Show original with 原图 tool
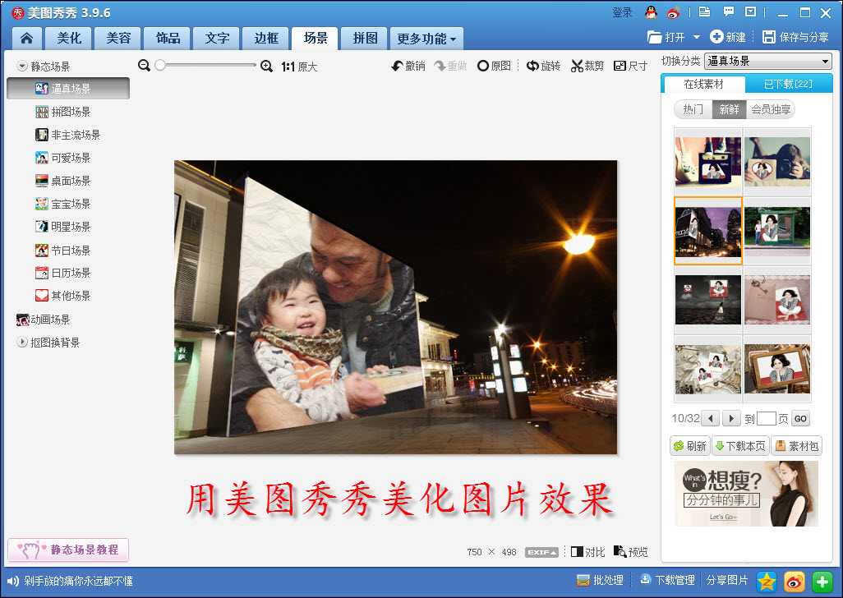 (494, 66)
